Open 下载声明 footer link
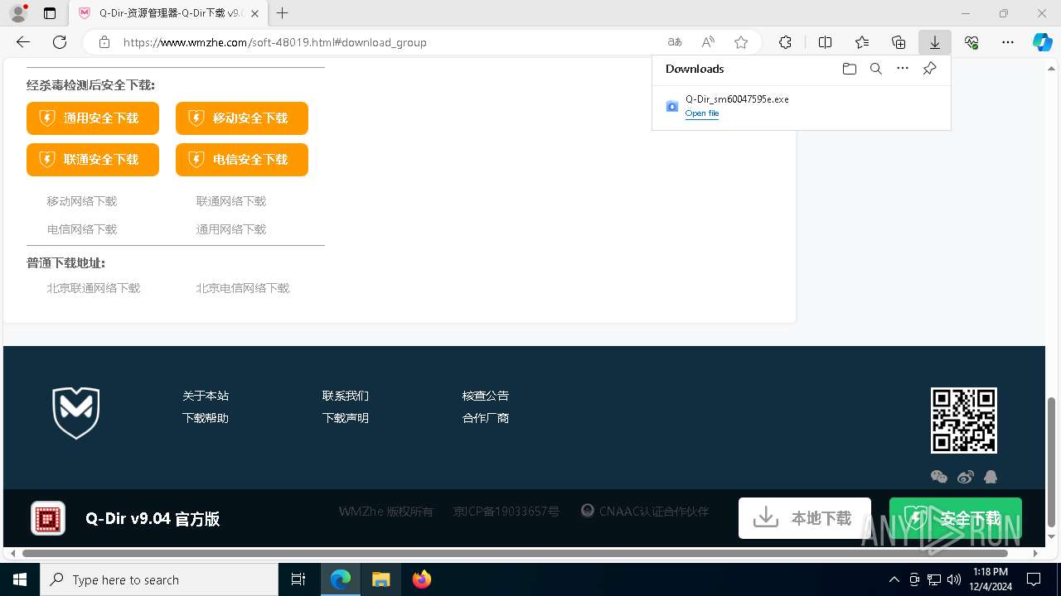Screen dimensions: 1061x596 (346, 418)
